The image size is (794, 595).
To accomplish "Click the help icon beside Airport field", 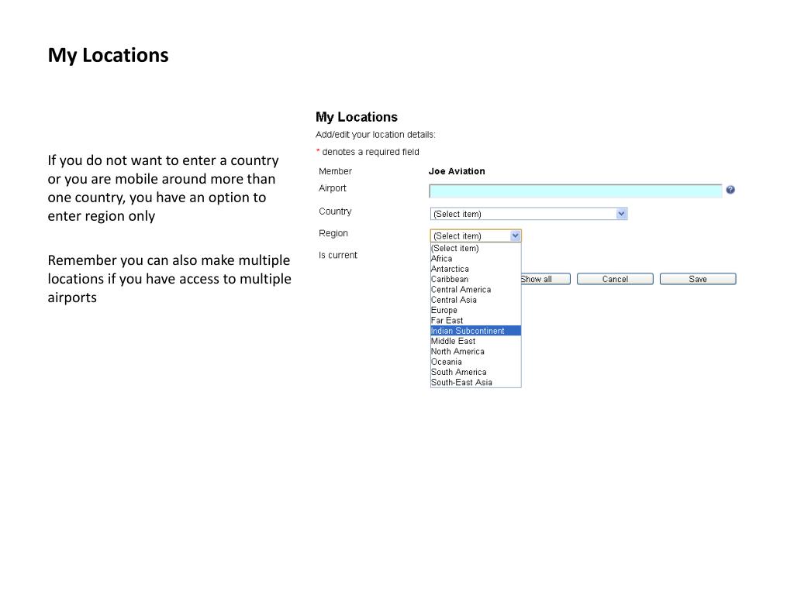I will point(730,190).
